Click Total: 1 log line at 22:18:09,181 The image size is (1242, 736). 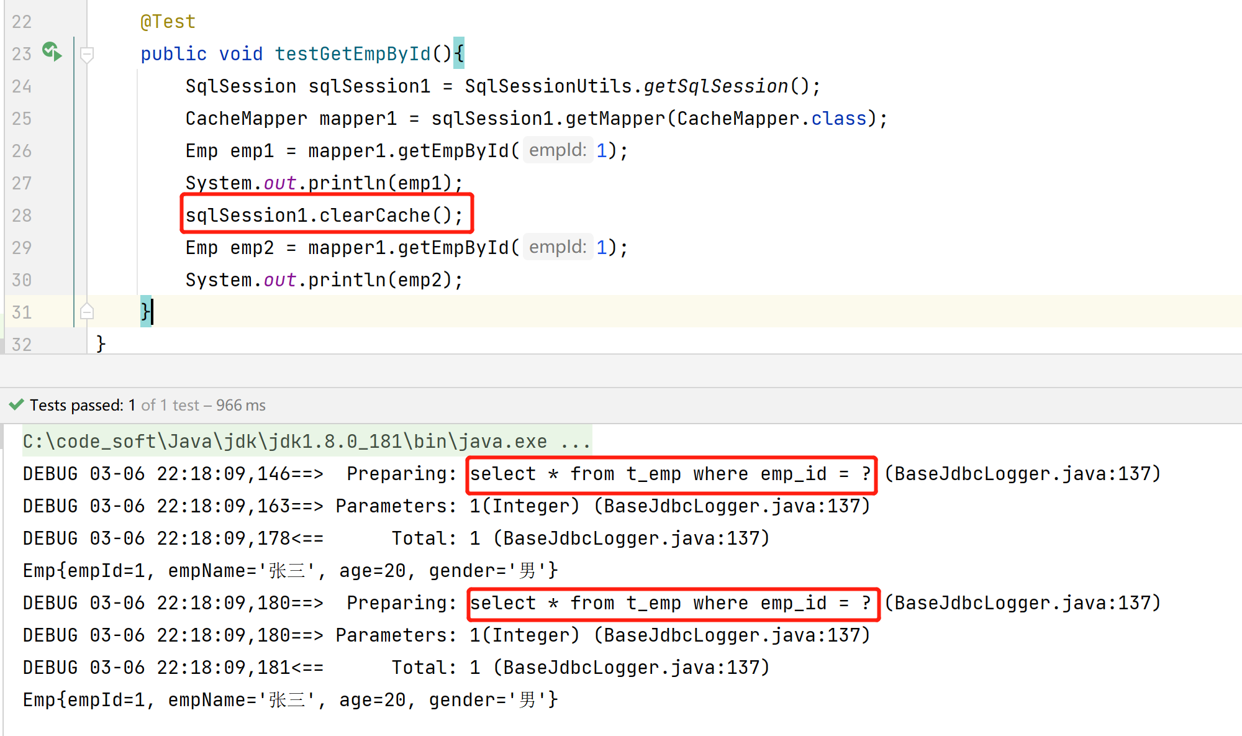coord(396,668)
